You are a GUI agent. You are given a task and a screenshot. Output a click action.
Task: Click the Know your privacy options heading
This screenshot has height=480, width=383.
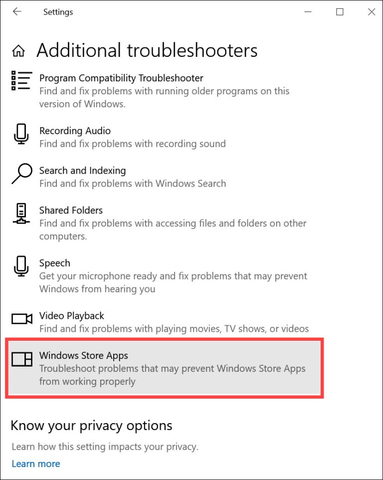91,425
